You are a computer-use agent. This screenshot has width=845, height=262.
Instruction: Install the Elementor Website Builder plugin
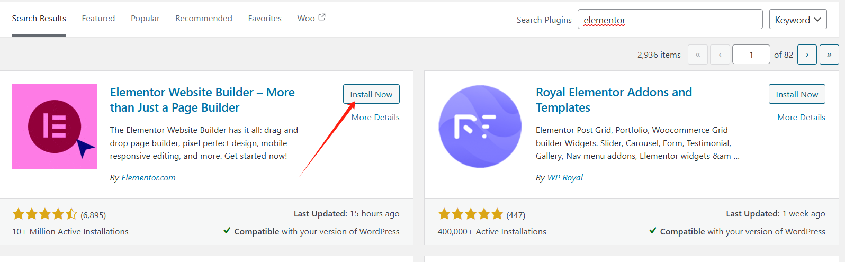click(371, 94)
